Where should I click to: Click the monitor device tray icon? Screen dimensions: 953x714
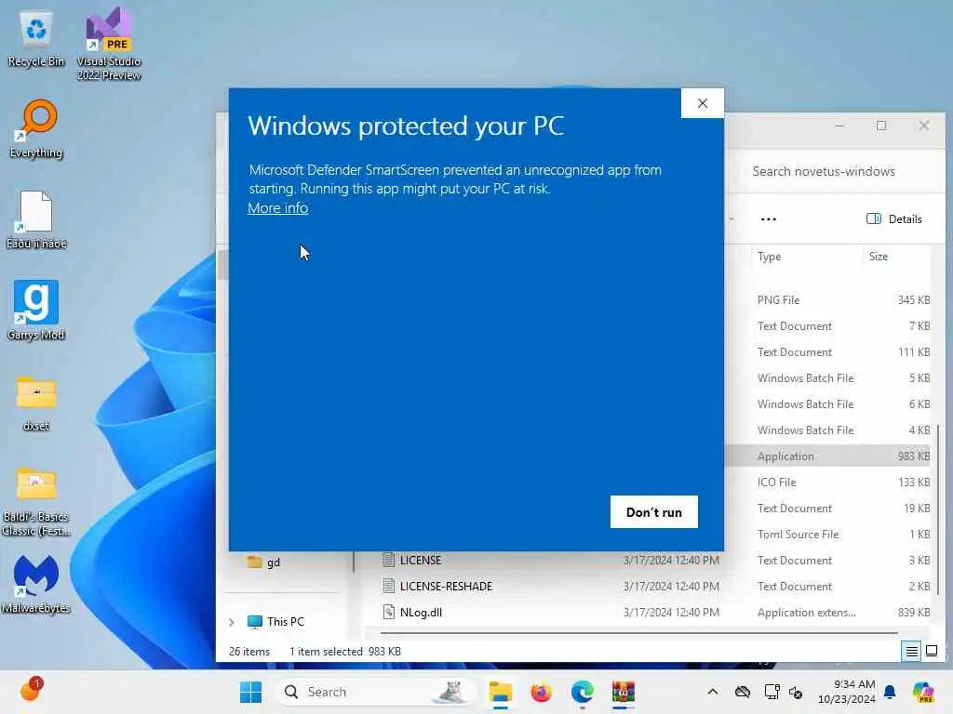pyautogui.click(x=772, y=692)
